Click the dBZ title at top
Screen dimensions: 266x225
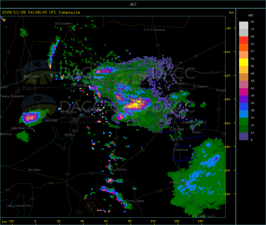(133, 4)
